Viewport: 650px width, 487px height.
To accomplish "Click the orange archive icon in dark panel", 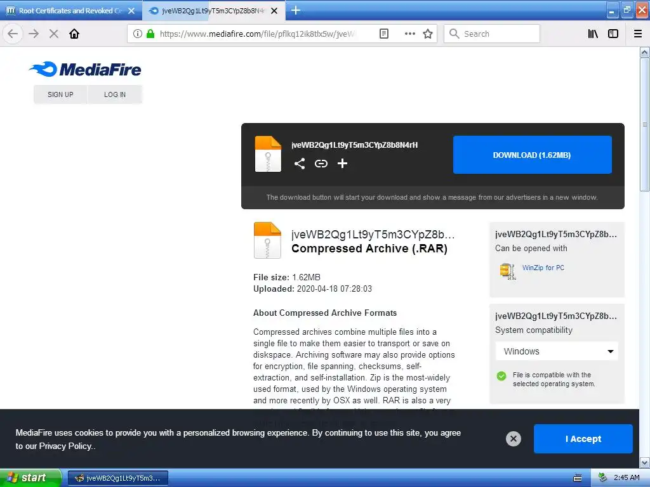I will click(268, 153).
